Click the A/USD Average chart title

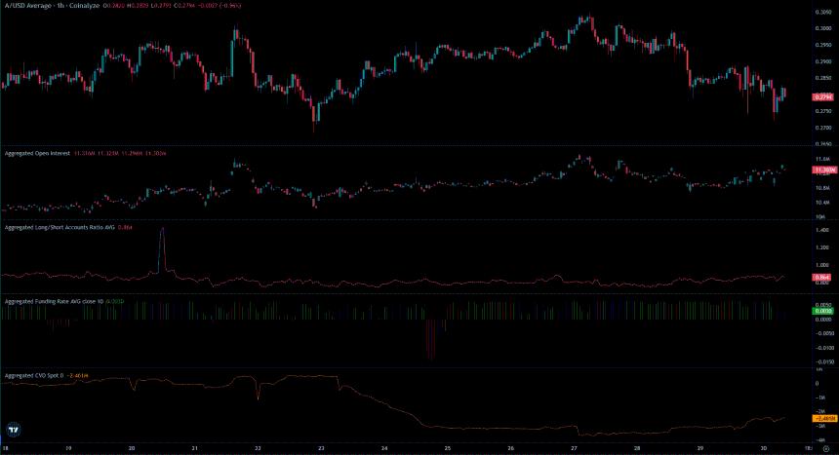click(x=52, y=5)
